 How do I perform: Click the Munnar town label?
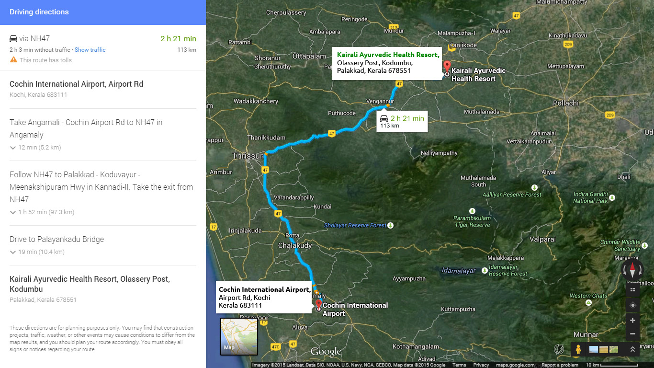[586, 334]
